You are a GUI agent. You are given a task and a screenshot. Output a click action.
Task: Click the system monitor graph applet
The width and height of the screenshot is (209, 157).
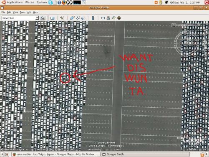point(77,3)
